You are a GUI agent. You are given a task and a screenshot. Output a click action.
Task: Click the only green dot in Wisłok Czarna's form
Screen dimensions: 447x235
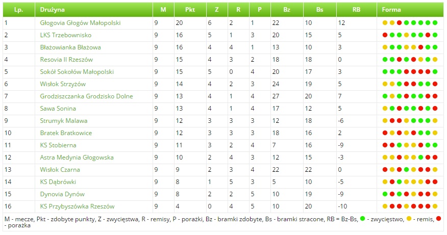[x=407, y=170]
